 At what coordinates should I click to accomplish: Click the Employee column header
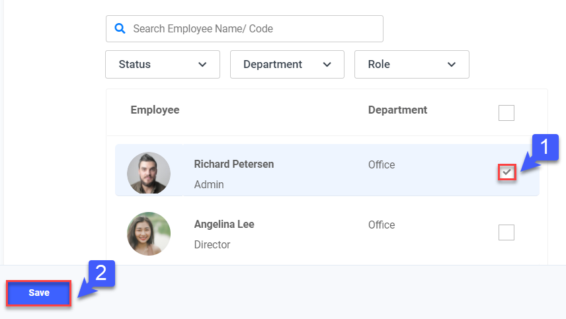point(155,110)
